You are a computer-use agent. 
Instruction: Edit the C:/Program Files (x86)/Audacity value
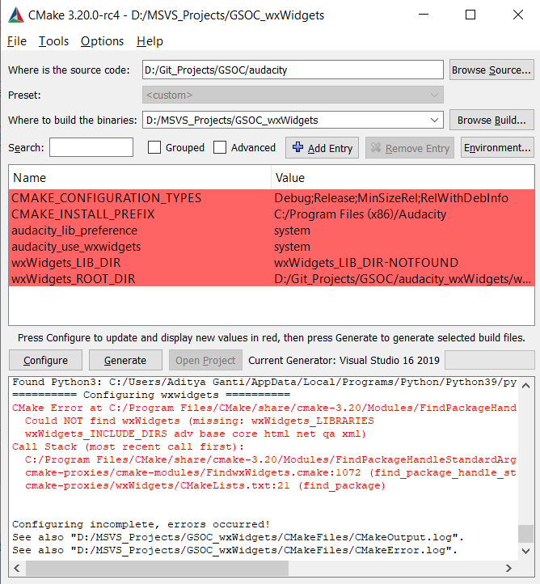361,214
